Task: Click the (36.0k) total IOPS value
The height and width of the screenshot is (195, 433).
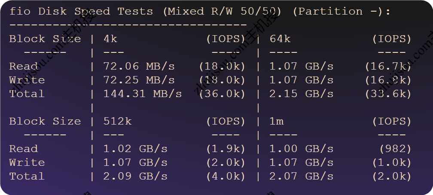Action: coord(222,94)
